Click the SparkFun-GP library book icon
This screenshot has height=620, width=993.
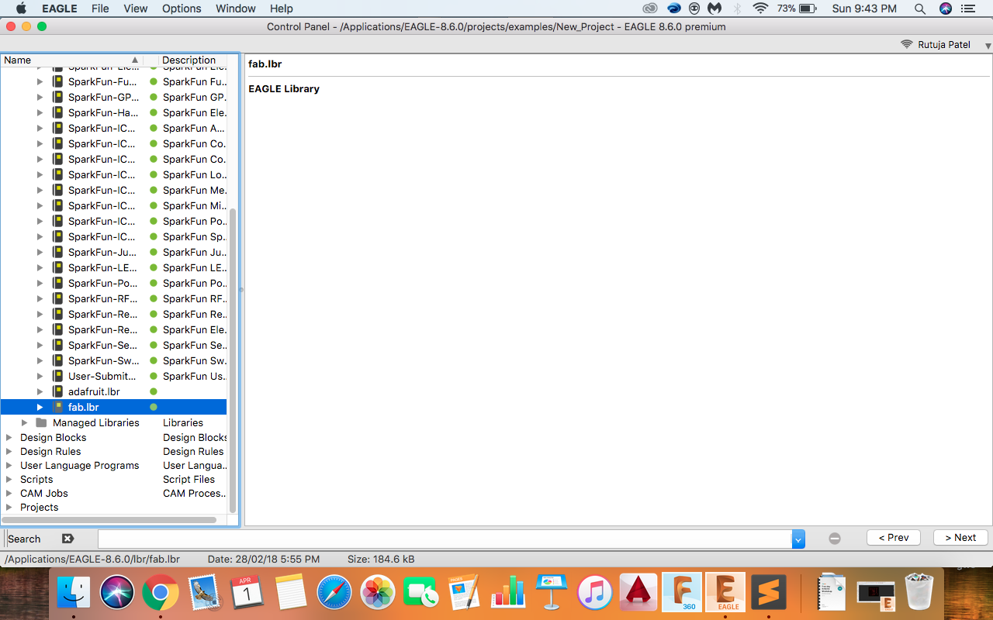[57, 97]
